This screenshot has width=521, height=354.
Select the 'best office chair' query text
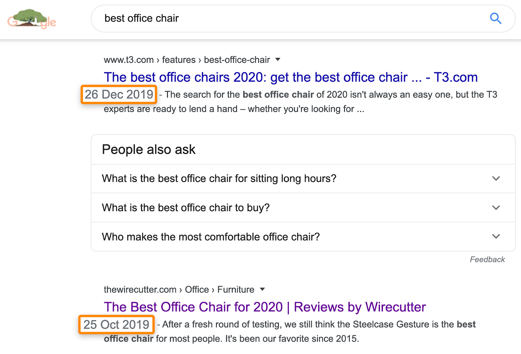pos(141,19)
